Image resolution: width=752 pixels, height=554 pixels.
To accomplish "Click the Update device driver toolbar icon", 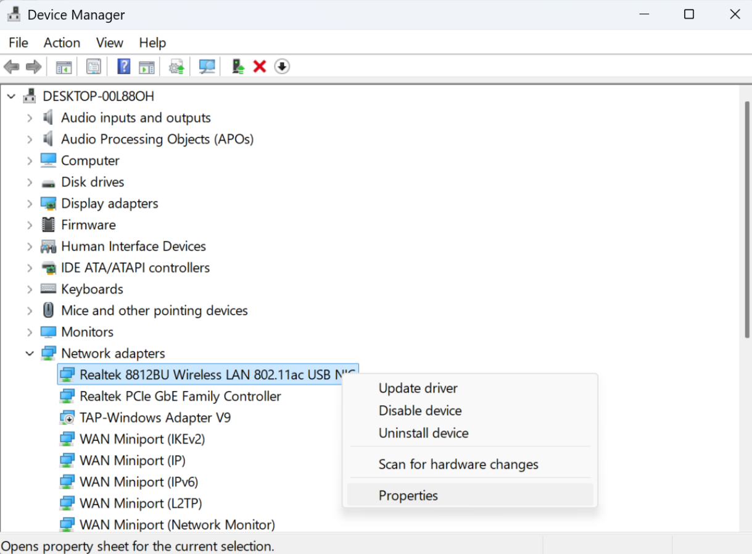I will click(238, 66).
